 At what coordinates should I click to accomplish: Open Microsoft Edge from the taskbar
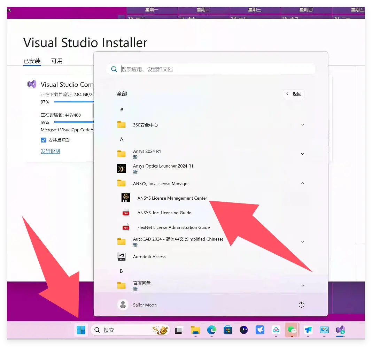[211, 330]
